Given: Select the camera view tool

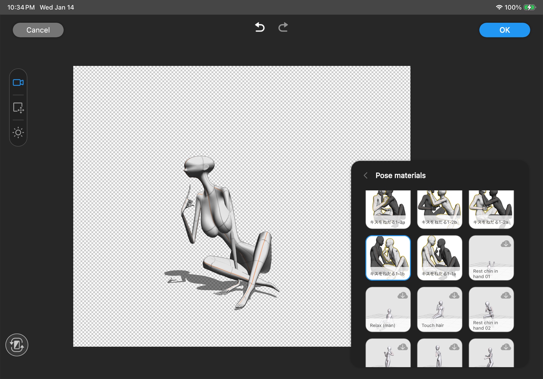Looking at the screenshot, I should click(x=18, y=83).
